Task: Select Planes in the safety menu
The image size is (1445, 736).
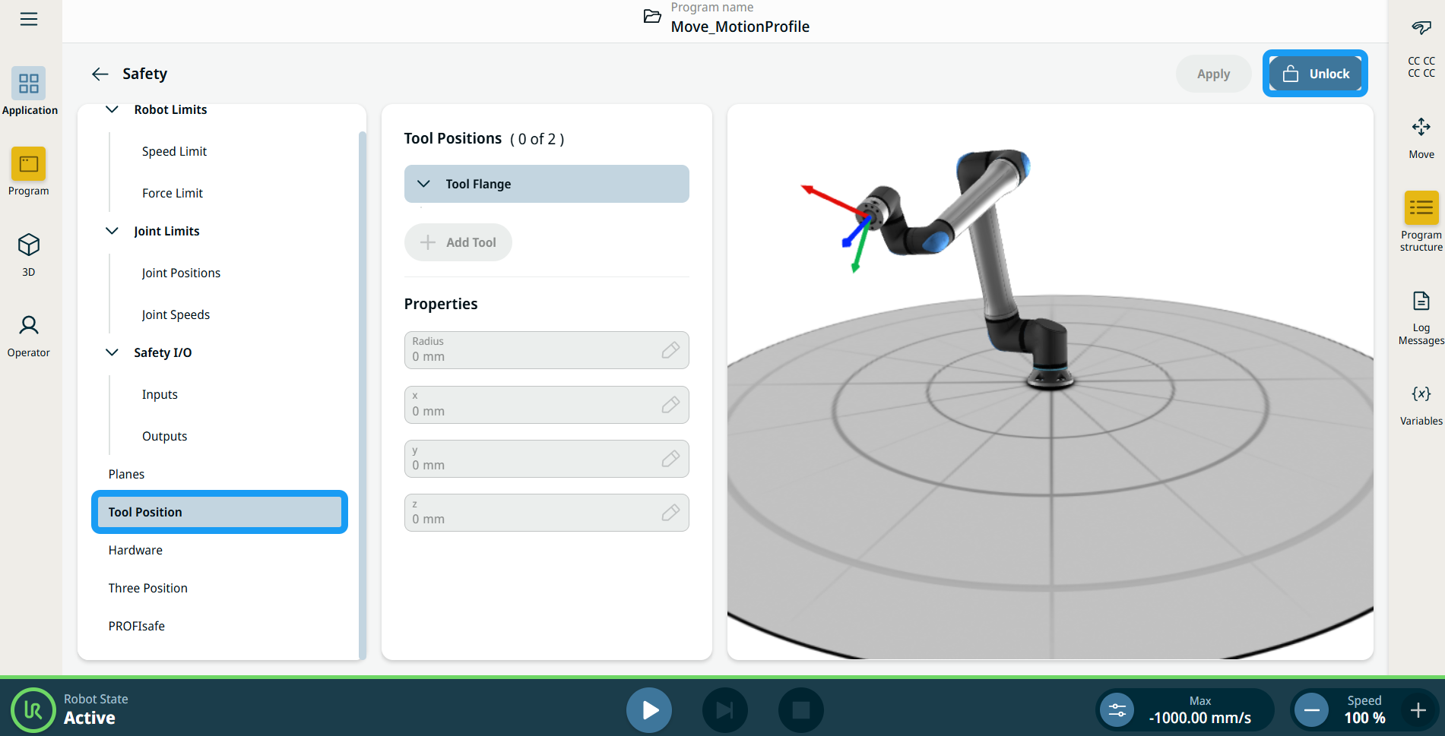Action: [126, 474]
